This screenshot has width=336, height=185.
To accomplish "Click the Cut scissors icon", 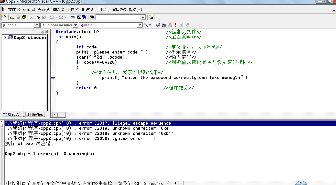I will coord(32,17).
